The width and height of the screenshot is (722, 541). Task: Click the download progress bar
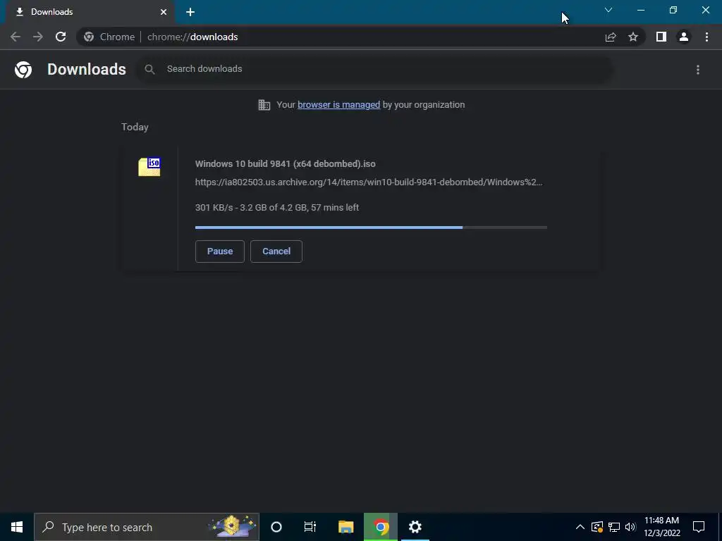371,228
